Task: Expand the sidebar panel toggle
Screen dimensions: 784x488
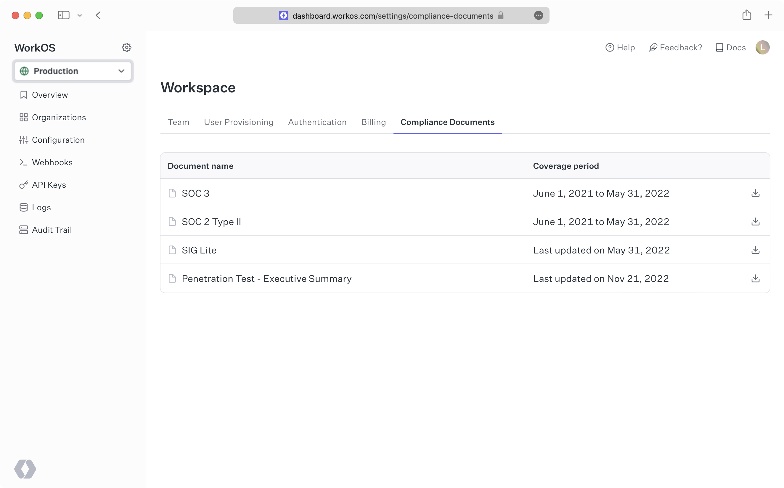Action: pyautogui.click(x=63, y=15)
